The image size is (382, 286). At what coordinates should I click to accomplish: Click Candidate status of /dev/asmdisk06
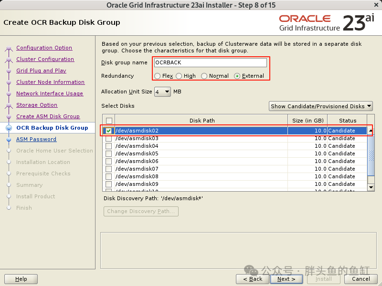(x=341, y=161)
